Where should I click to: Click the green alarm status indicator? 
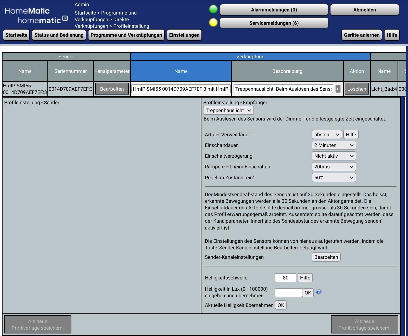[x=213, y=9]
